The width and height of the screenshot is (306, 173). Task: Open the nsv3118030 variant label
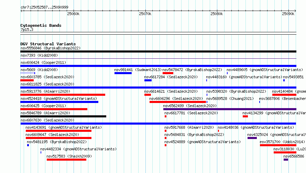pyautogui.click(x=289, y=149)
